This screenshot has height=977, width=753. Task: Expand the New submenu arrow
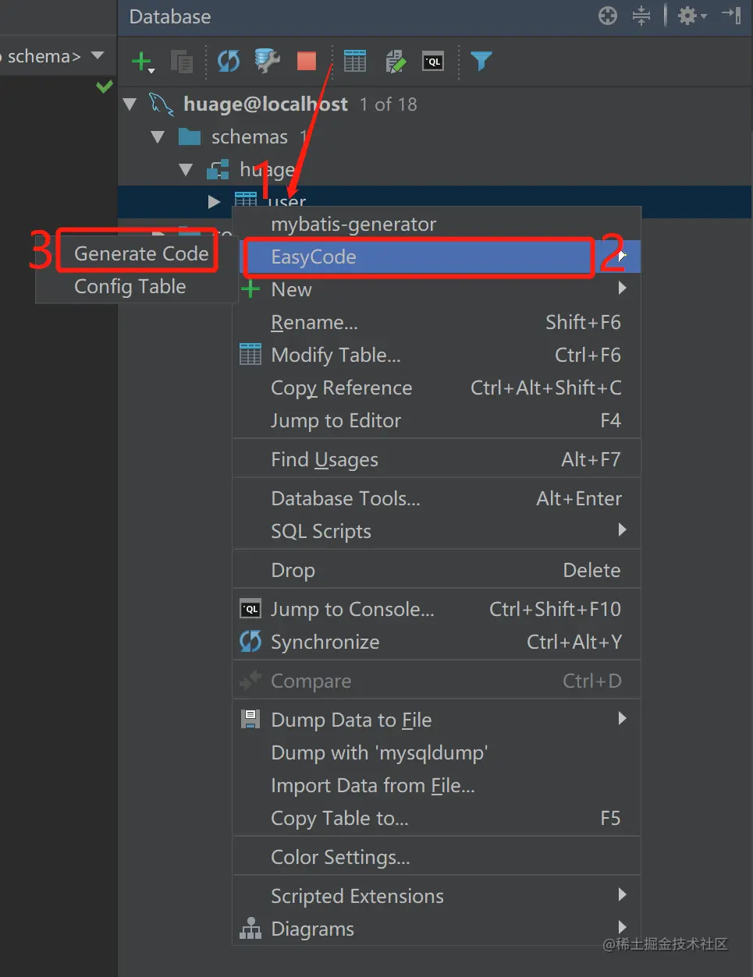(622, 288)
